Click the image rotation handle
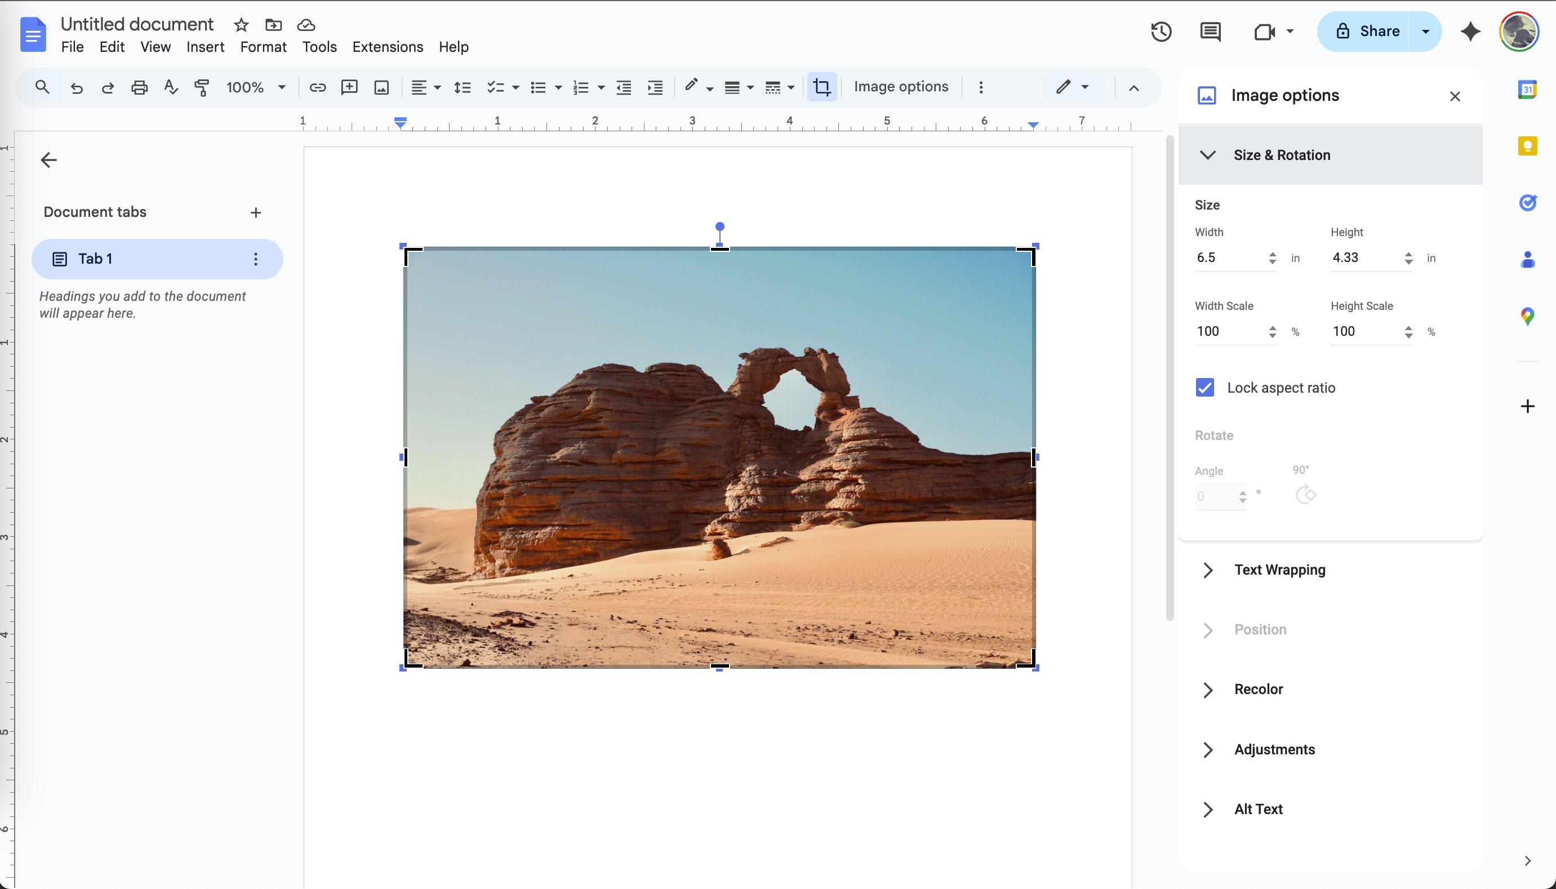Image resolution: width=1556 pixels, height=889 pixels. point(720,226)
